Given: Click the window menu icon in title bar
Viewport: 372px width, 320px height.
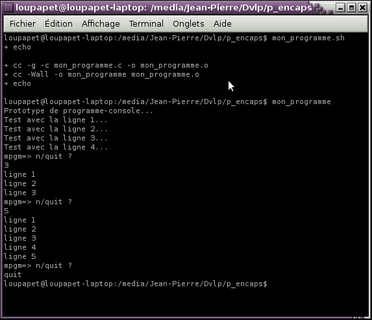Looking at the screenshot, I should (x=8, y=8).
